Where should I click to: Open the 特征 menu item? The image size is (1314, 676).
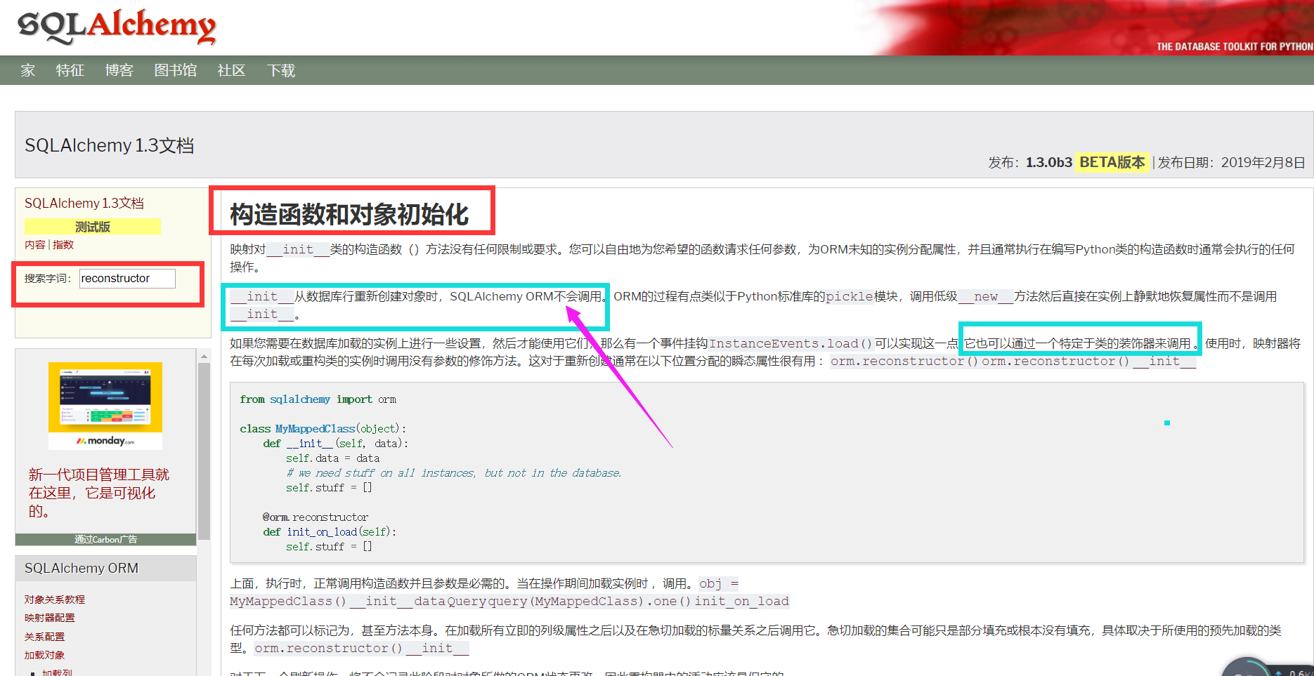point(70,70)
